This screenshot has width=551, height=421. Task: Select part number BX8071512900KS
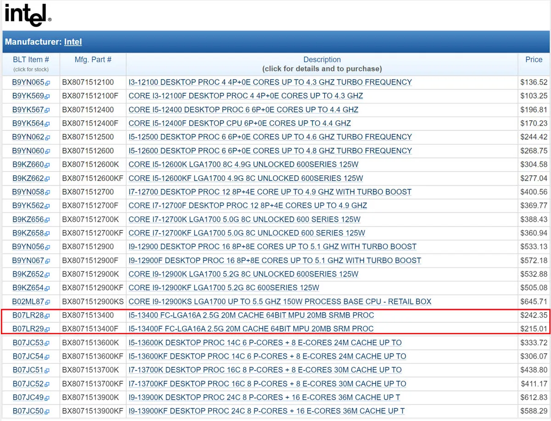[93, 302]
